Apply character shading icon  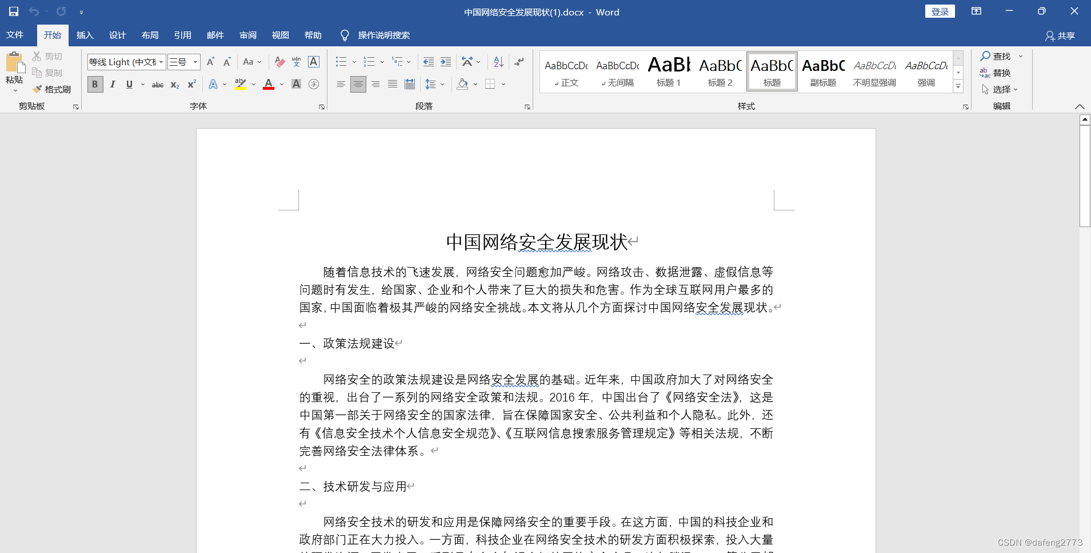[296, 84]
